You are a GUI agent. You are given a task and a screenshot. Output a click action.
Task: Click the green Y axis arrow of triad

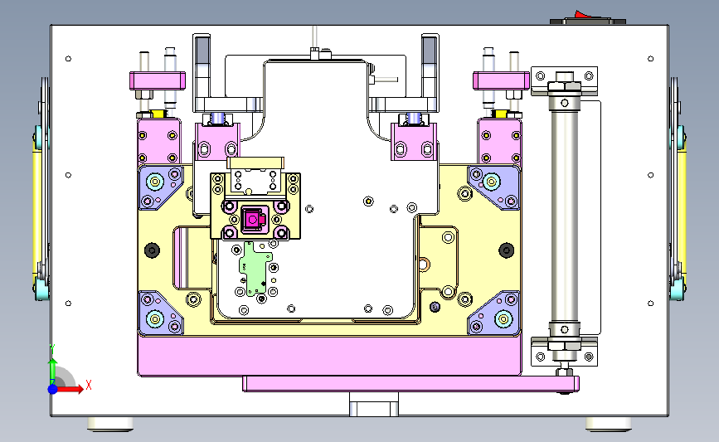[53, 371]
